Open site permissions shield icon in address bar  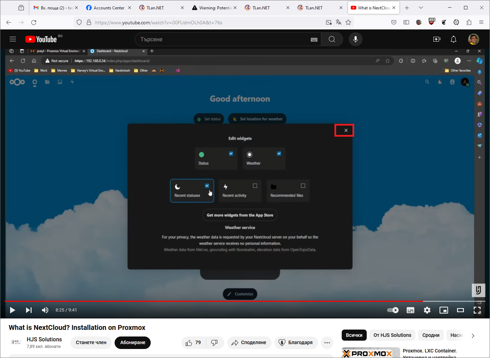point(79,22)
